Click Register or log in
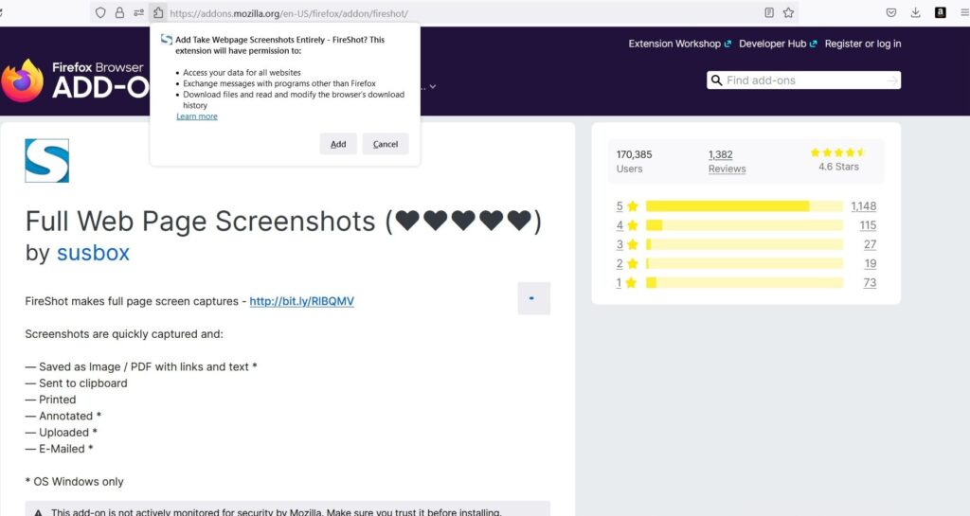Image resolution: width=970 pixels, height=516 pixels. (x=862, y=44)
